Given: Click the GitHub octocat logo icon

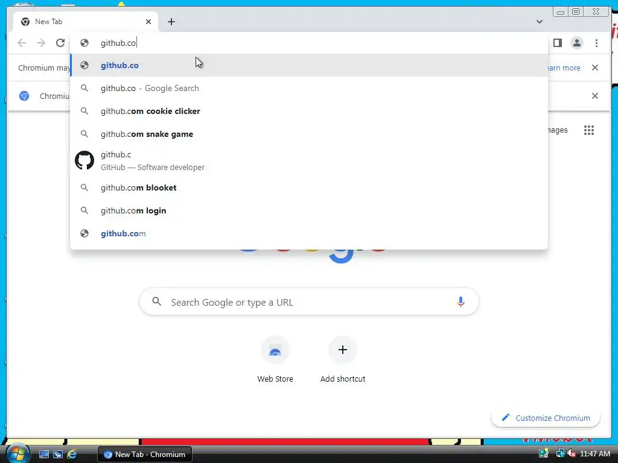Looking at the screenshot, I should [x=84, y=160].
